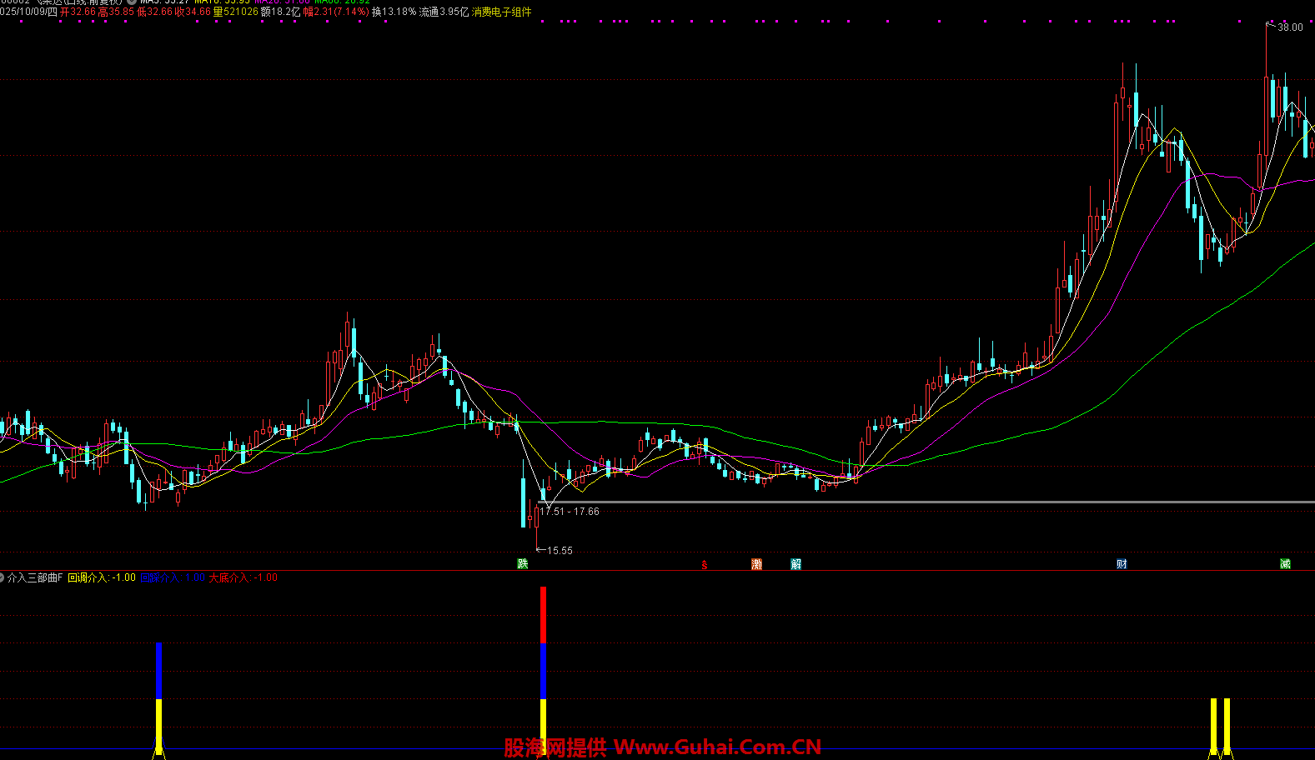Click the red-blue-yellow tricolor signal bar

pyautogui.click(x=544, y=667)
